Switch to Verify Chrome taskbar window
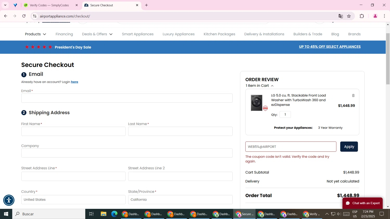This screenshot has height=219, width=390. tap(312, 214)
